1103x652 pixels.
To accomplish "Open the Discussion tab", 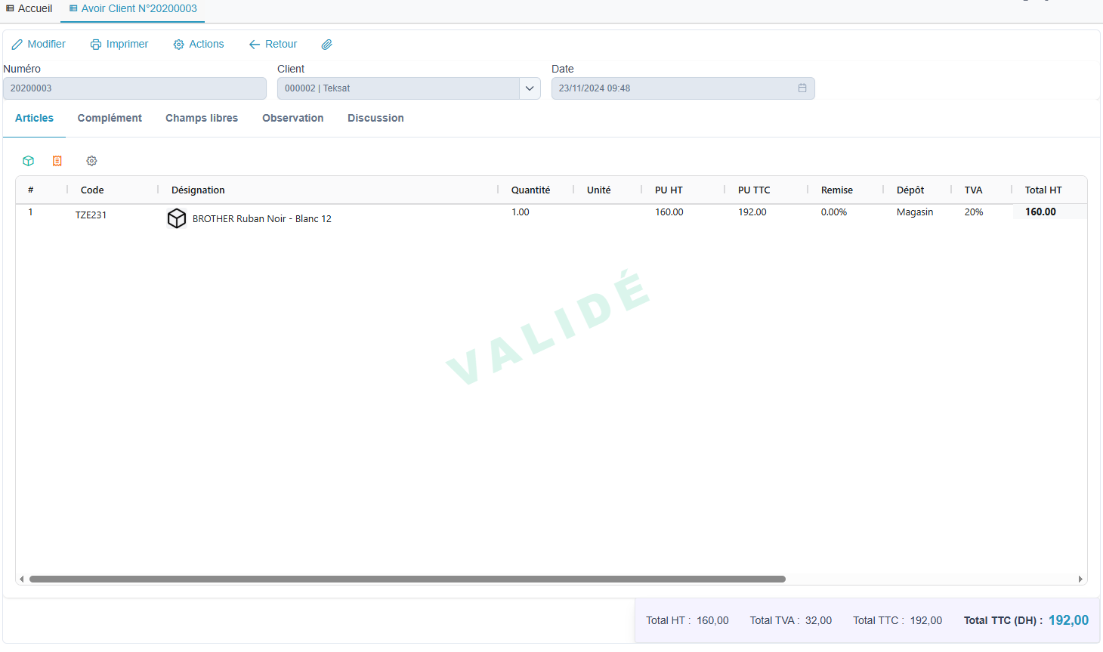I will click(x=375, y=118).
